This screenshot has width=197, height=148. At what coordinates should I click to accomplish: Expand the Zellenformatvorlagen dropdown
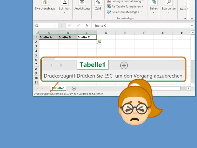[x=125, y=12]
